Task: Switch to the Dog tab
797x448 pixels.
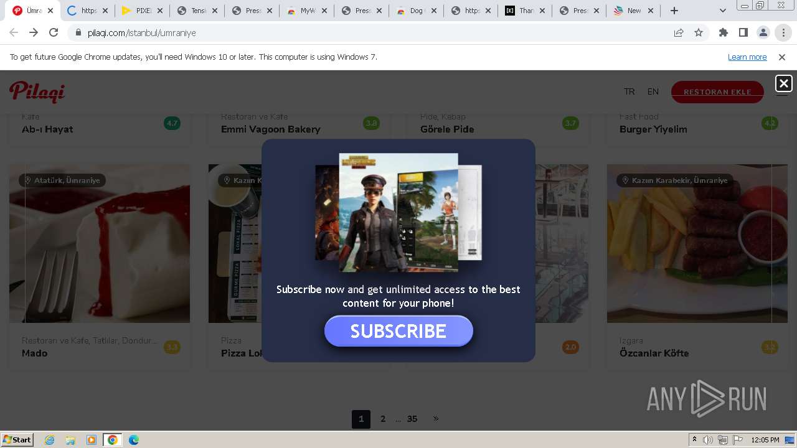Action: (x=411, y=11)
